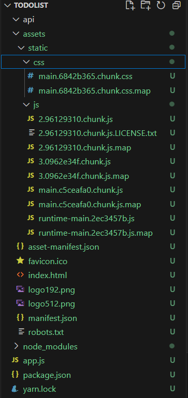Select the static folder name
This screenshot has width=188, height=398.
click(x=38, y=48)
